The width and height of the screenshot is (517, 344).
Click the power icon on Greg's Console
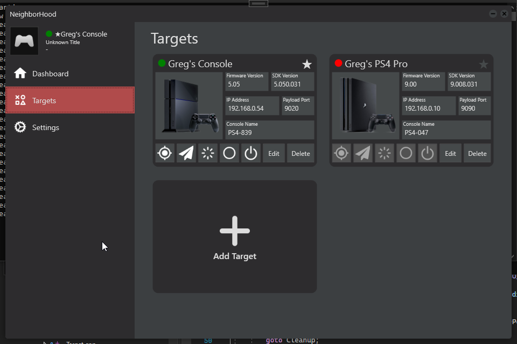[251, 153]
